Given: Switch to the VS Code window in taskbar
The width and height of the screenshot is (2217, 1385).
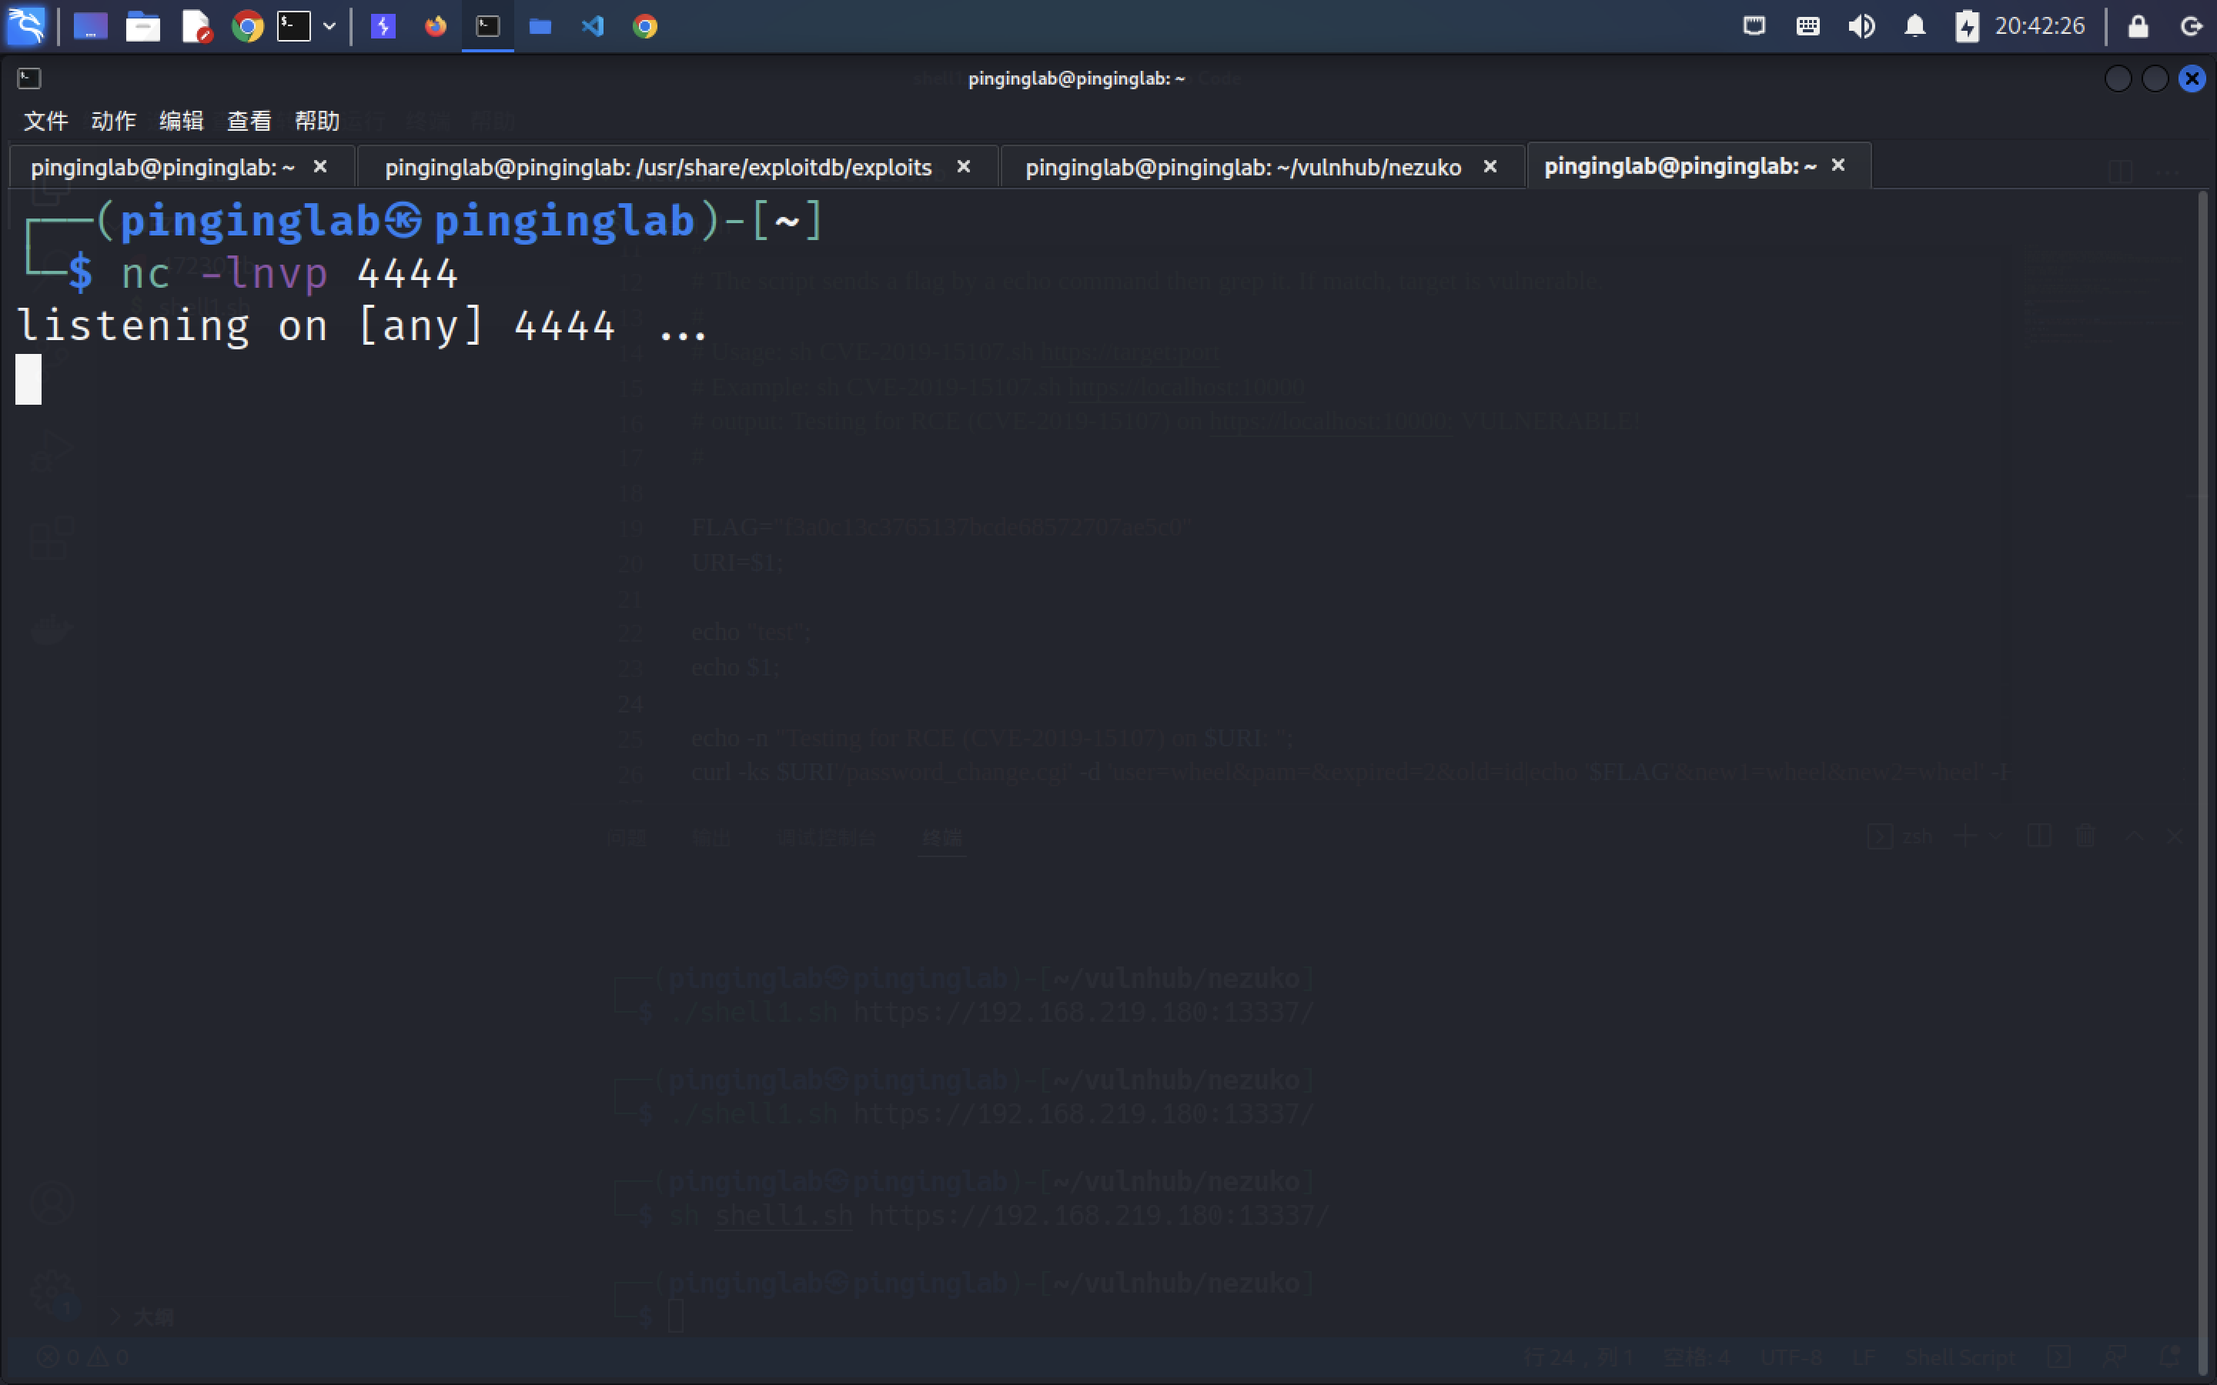Looking at the screenshot, I should coord(593,25).
